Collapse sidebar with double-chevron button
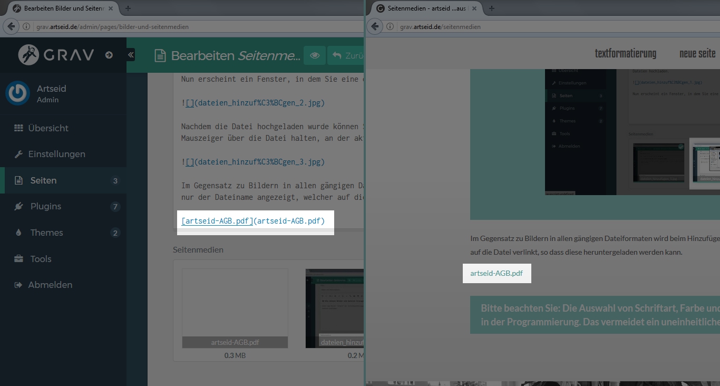Screen dimensions: 720x386 tap(131, 55)
